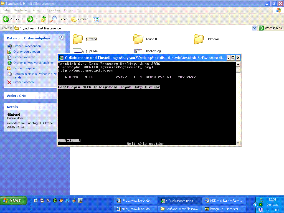Select the $UpCase file
Viewport: 284px width, 213px height.
pyautogui.click(x=85, y=51)
